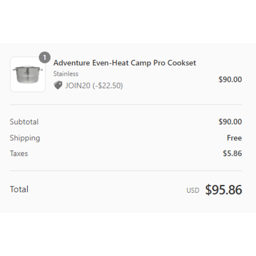Click the Subtotal label

pos(24,122)
